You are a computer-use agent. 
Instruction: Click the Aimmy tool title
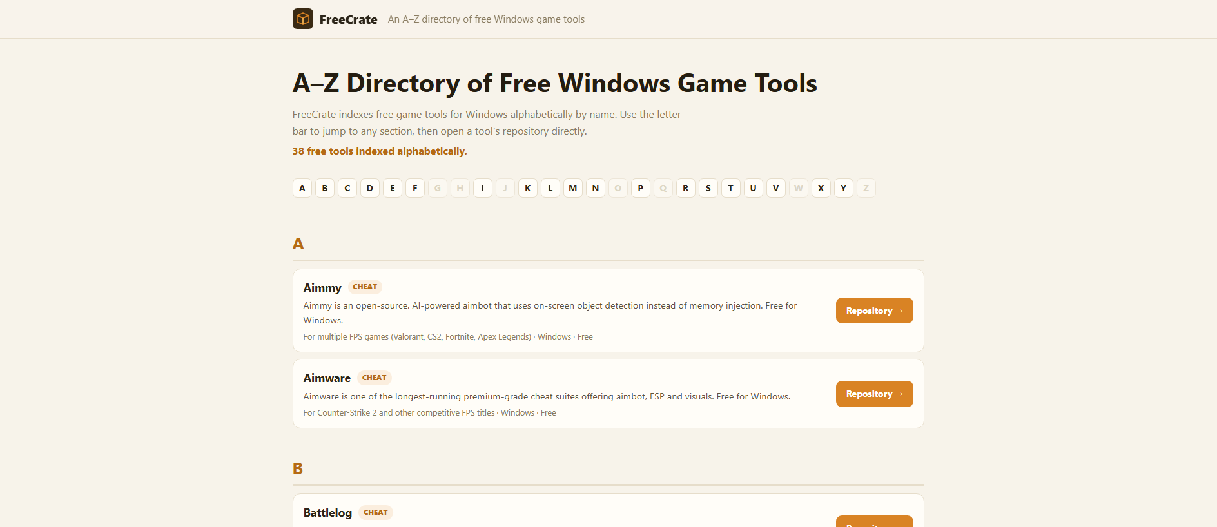tap(322, 287)
